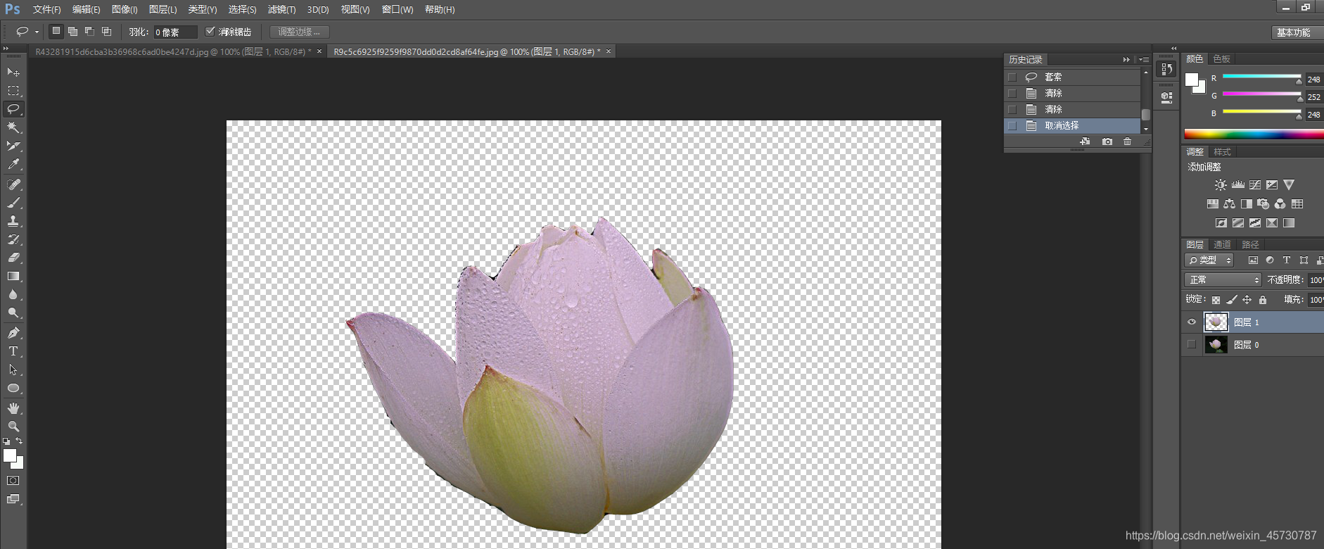Select the Lasso tool in the toolbox

(13, 109)
